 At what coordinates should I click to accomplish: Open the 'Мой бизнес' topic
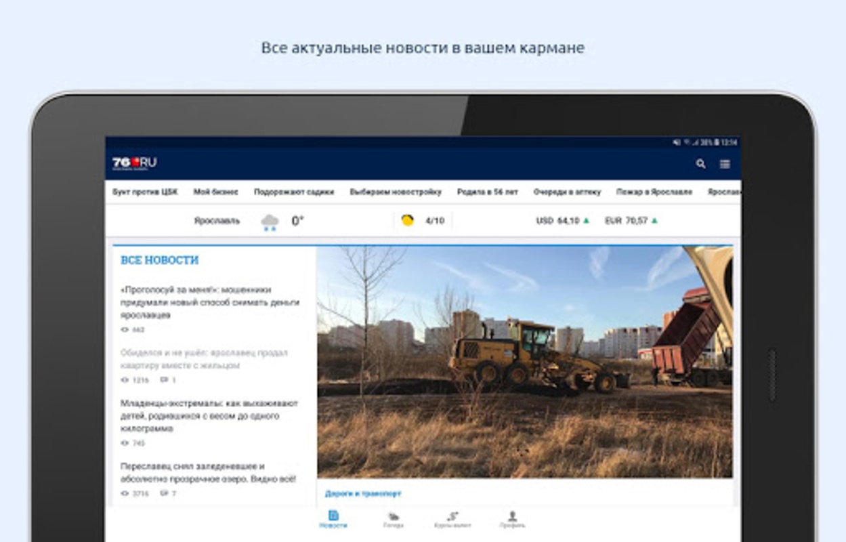click(x=216, y=192)
